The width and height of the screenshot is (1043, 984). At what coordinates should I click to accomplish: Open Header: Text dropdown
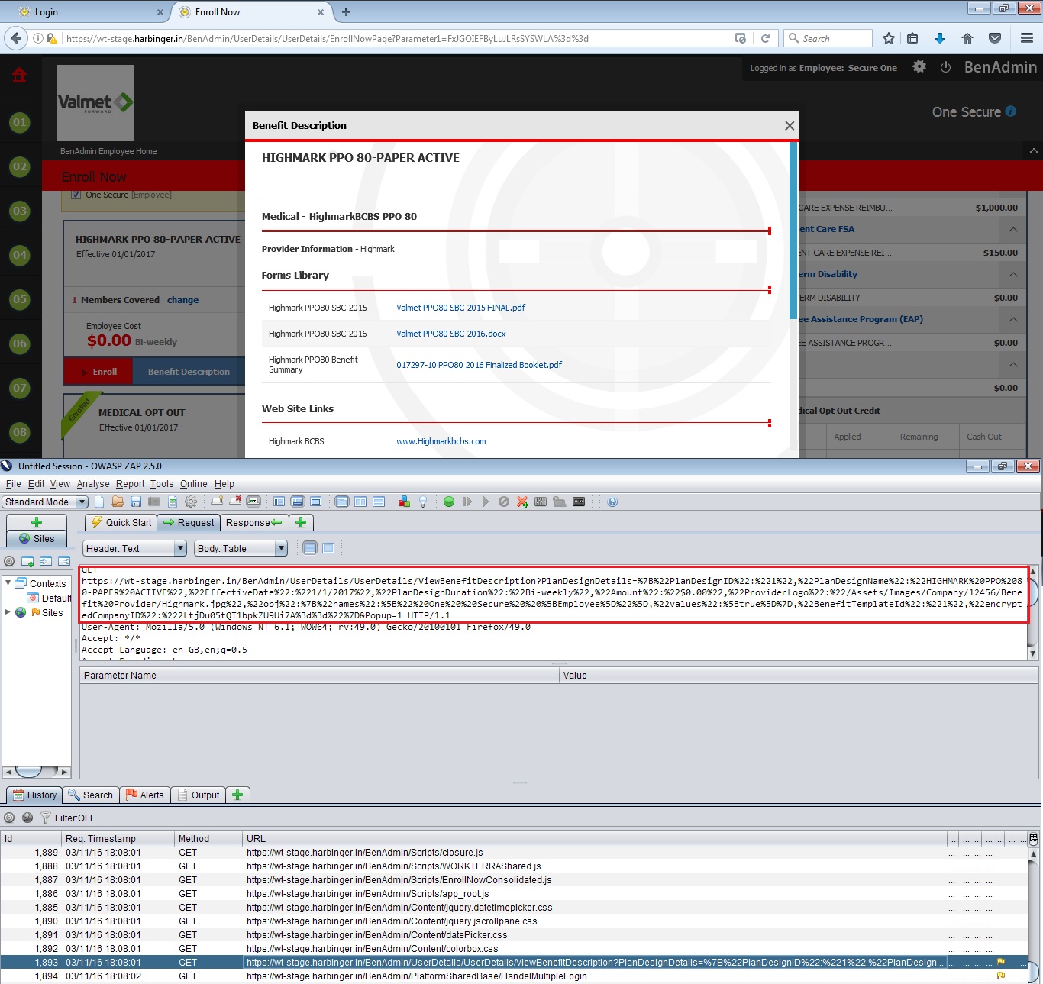(x=134, y=548)
